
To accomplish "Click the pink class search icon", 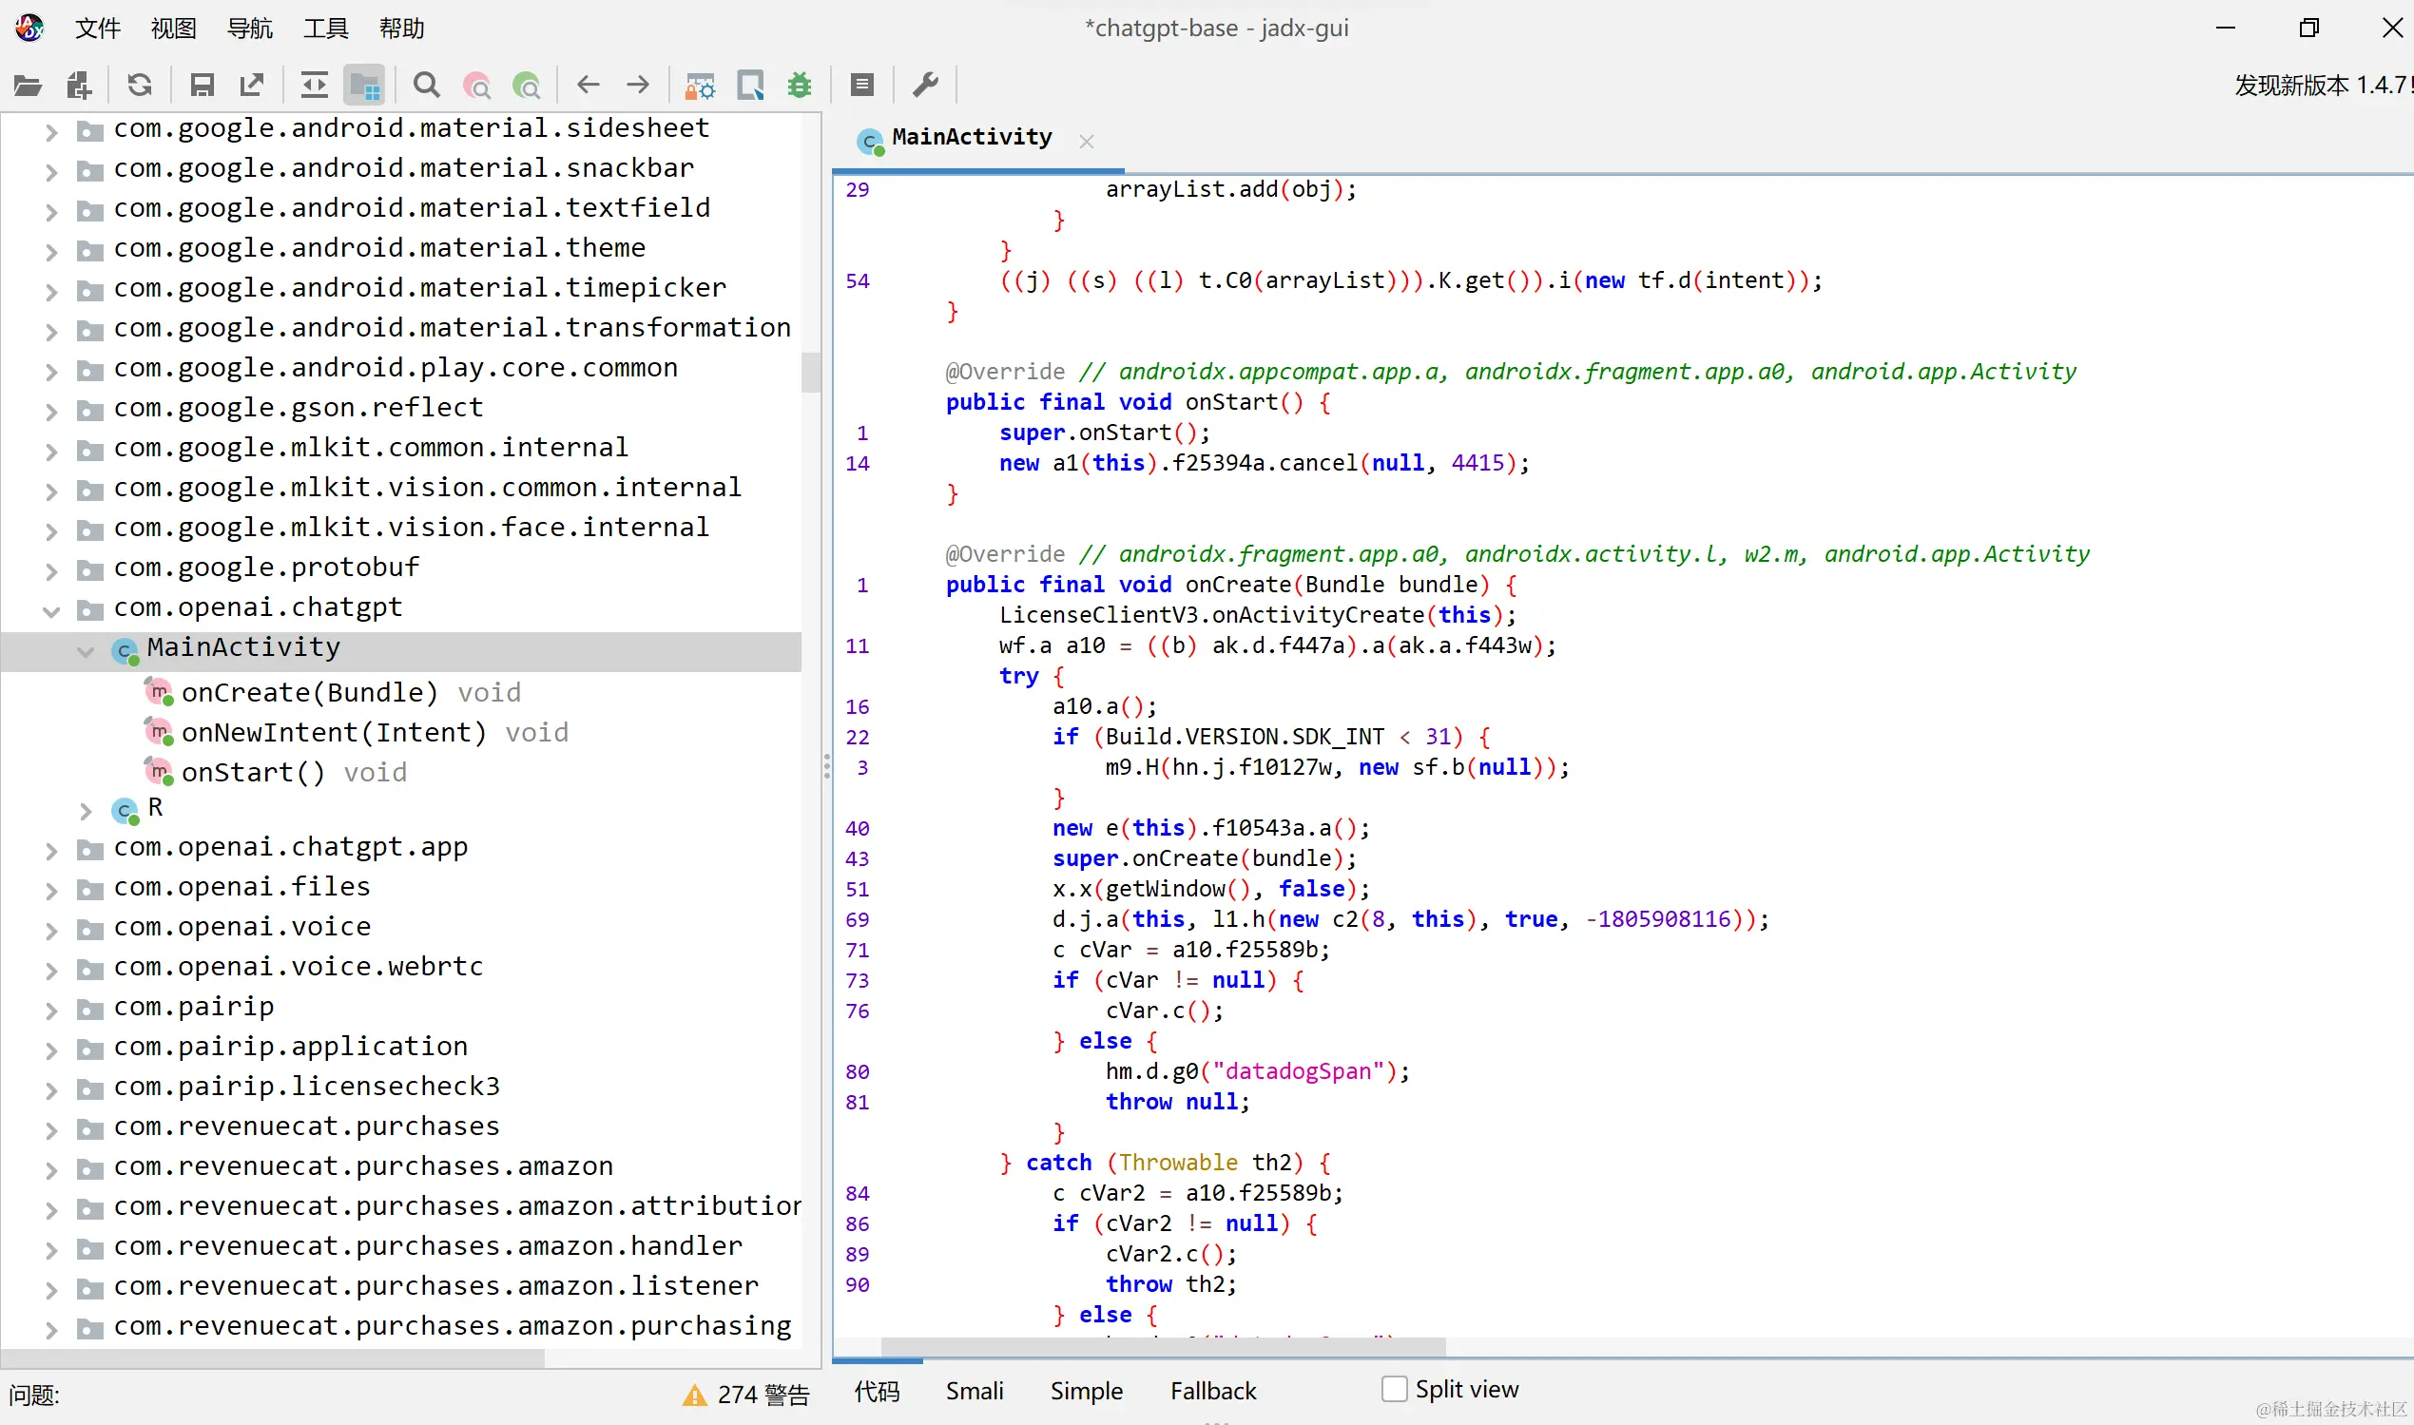I will tap(477, 86).
